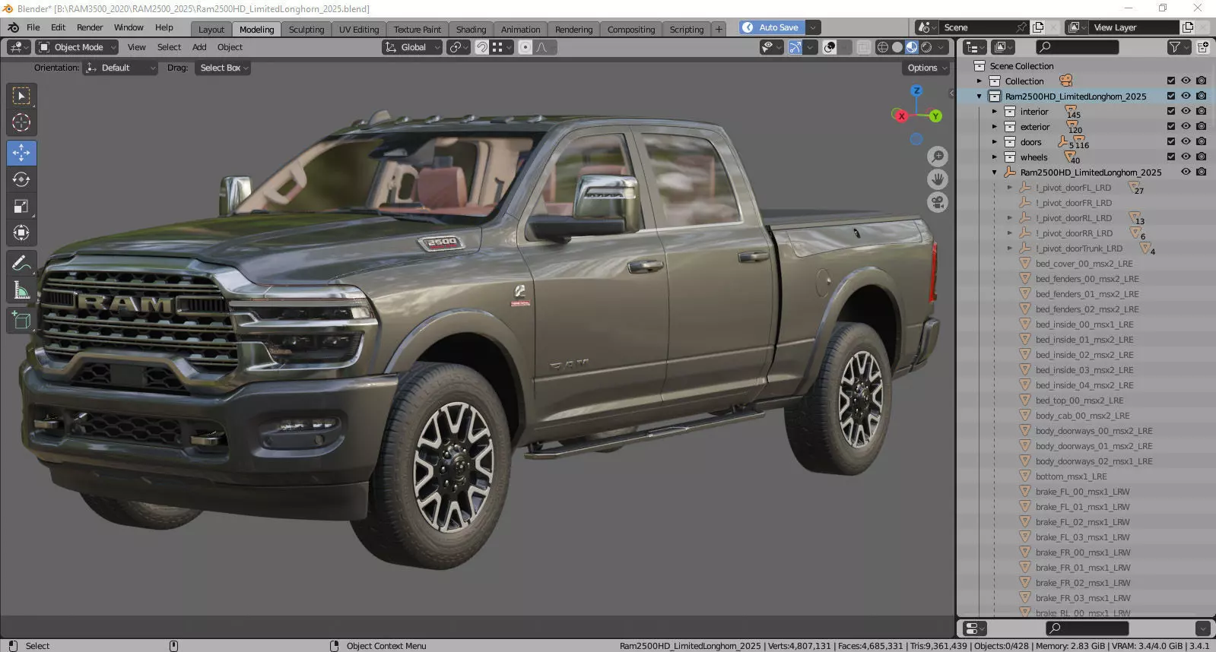
Task: Activate the Transform tool
Action: (x=21, y=233)
